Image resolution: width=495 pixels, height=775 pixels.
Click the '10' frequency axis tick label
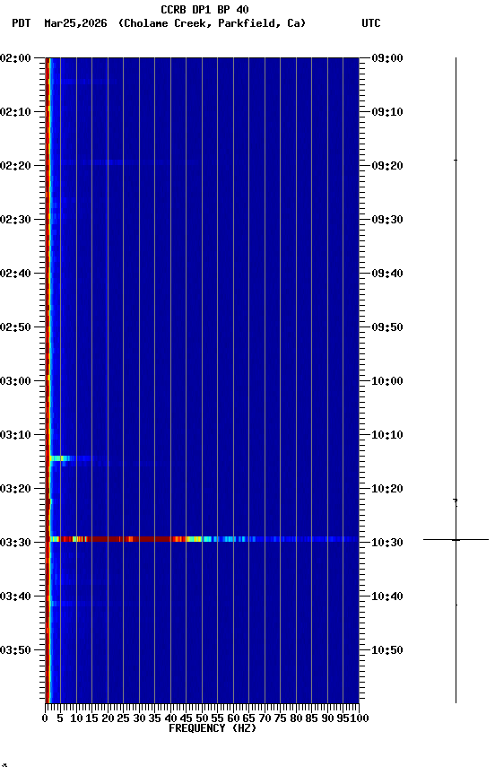(x=76, y=718)
